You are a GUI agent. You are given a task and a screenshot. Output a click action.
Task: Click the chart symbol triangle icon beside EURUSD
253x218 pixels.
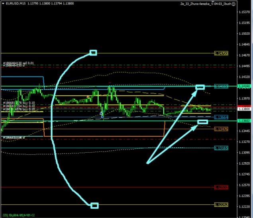pyautogui.click(x=2, y=4)
